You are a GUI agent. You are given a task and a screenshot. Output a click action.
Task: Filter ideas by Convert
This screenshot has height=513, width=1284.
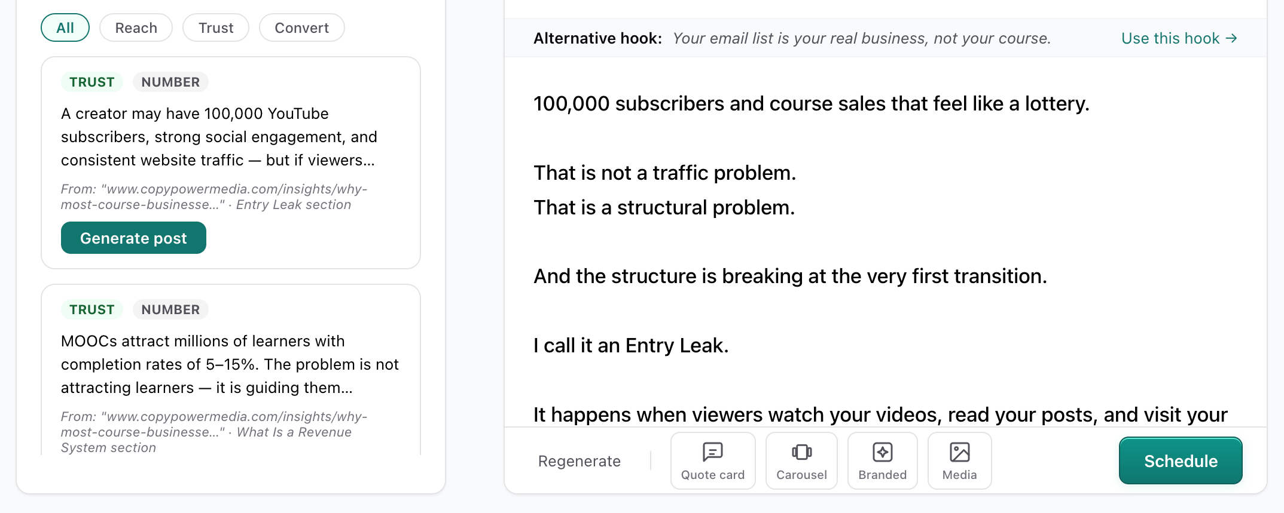pos(301,28)
